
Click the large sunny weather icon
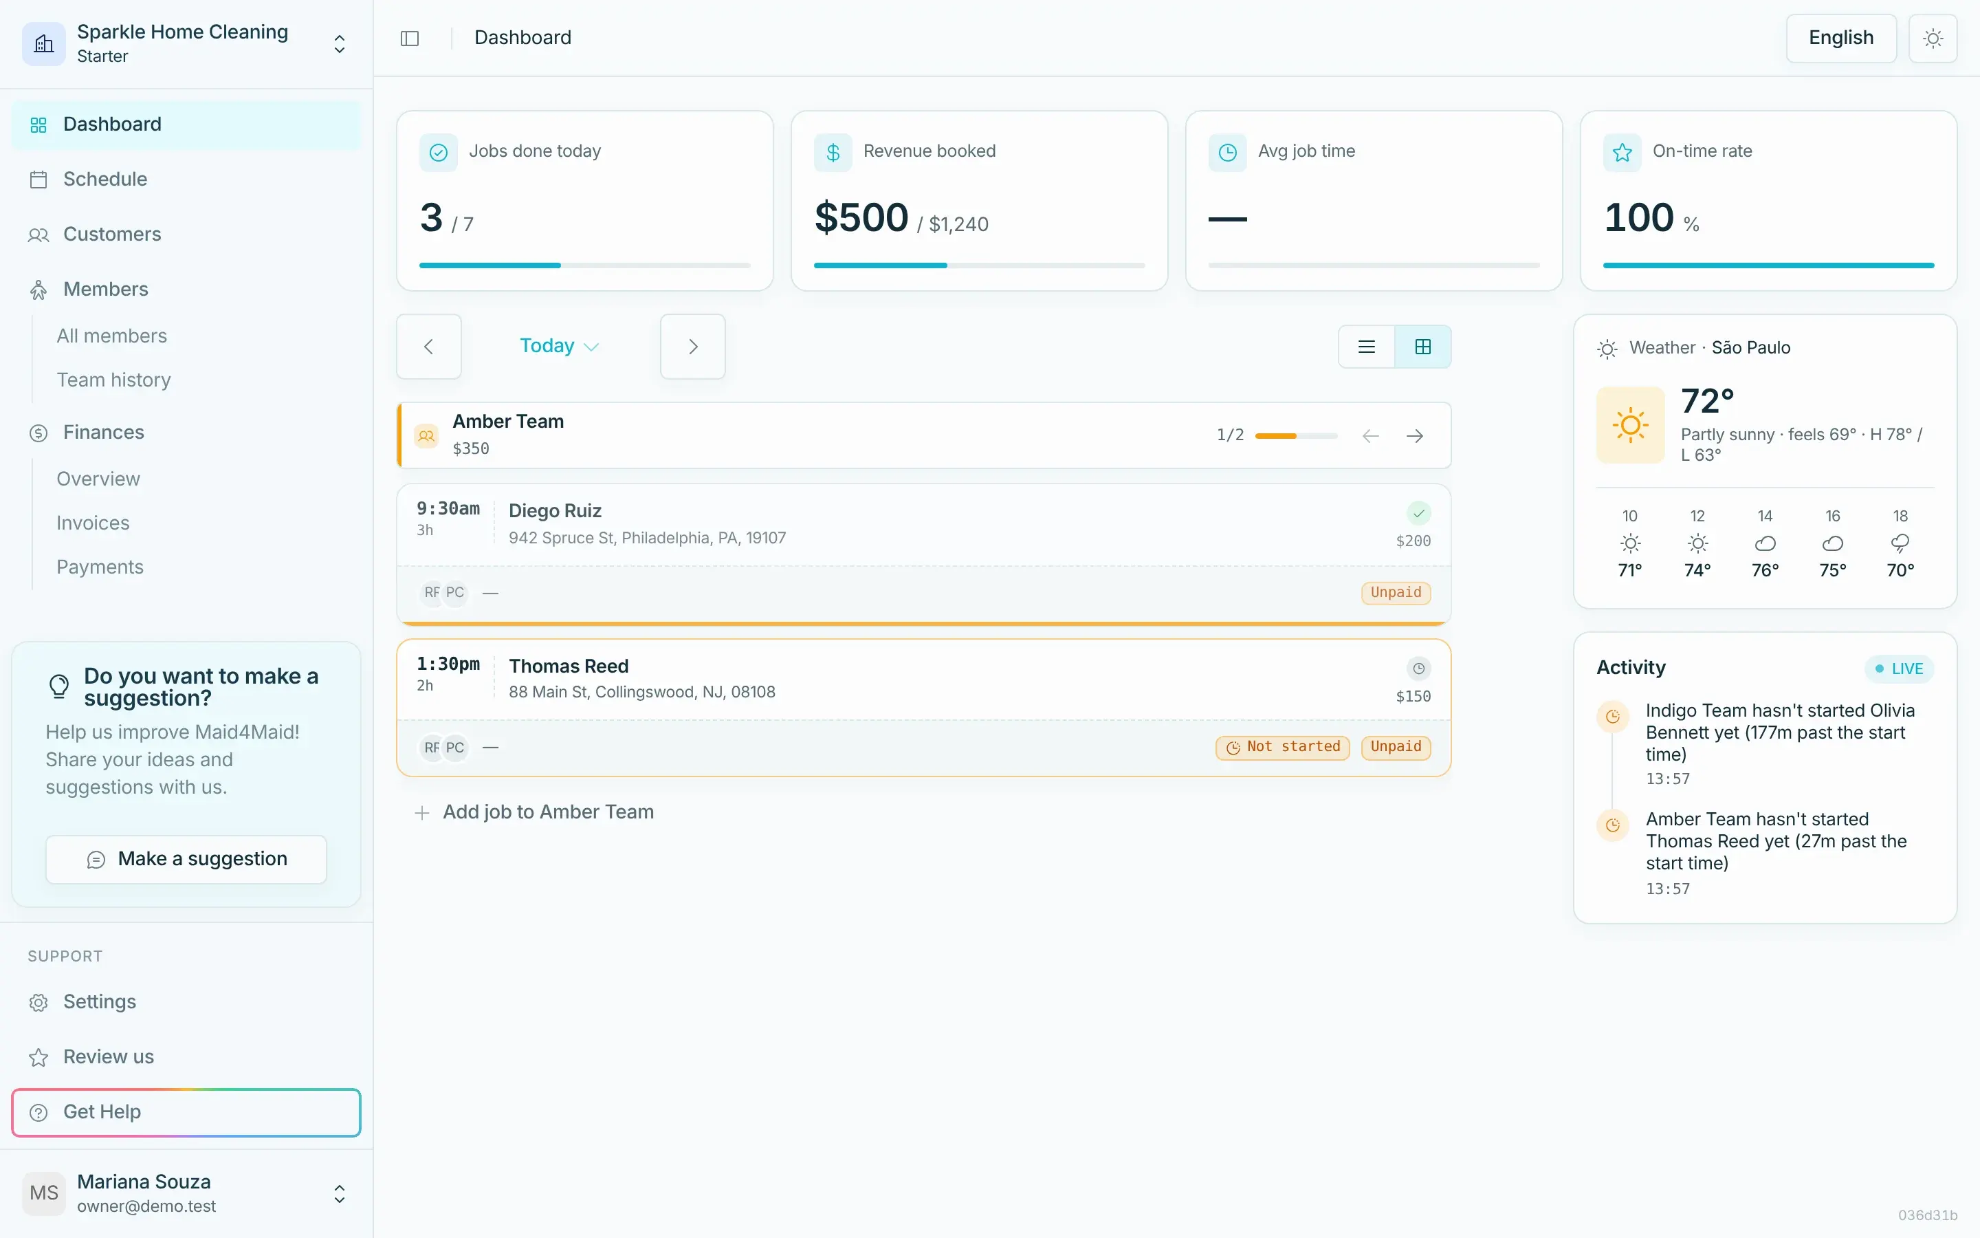click(1630, 425)
